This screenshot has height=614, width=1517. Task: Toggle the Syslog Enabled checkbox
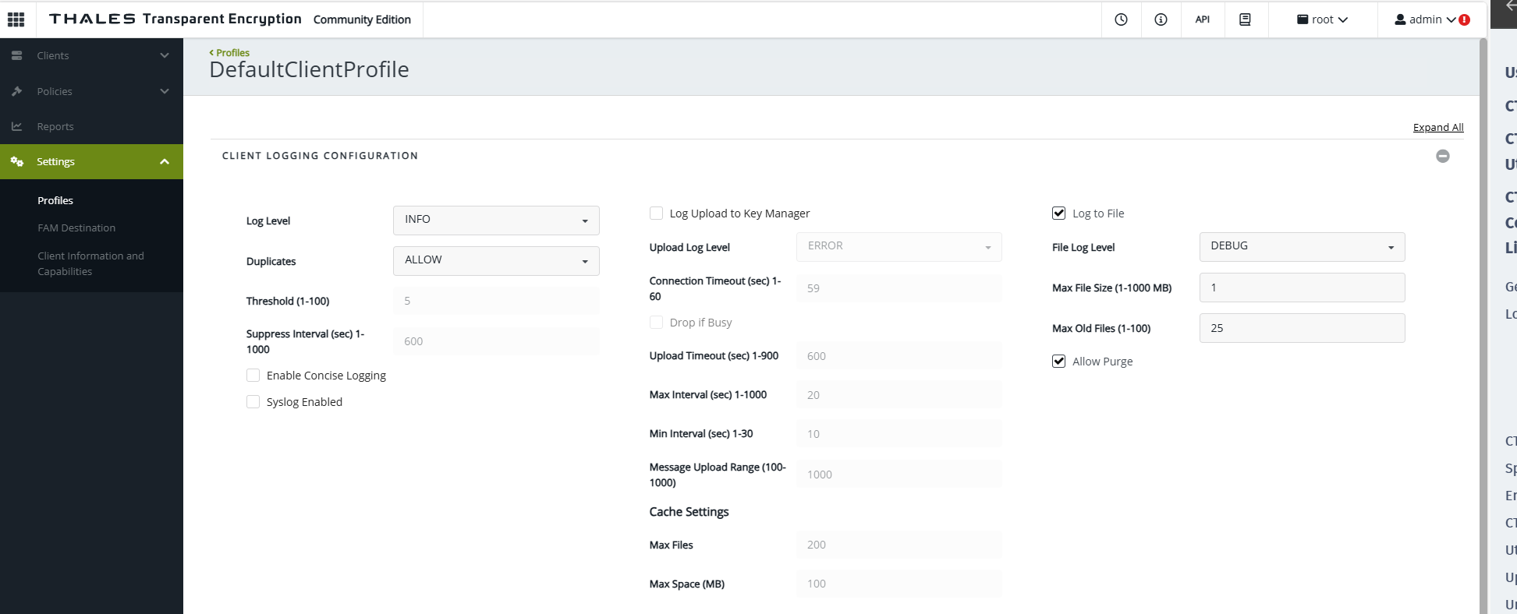(x=253, y=402)
